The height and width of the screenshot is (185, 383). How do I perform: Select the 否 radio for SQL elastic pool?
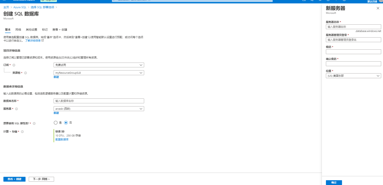(x=66, y=123)
